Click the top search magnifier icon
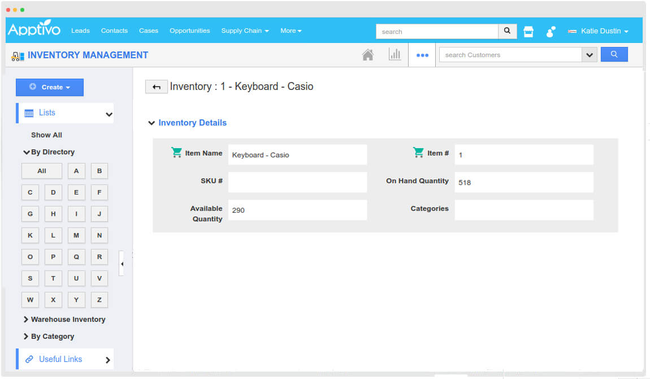Screen dimensions: 650x379 (507, 31)
